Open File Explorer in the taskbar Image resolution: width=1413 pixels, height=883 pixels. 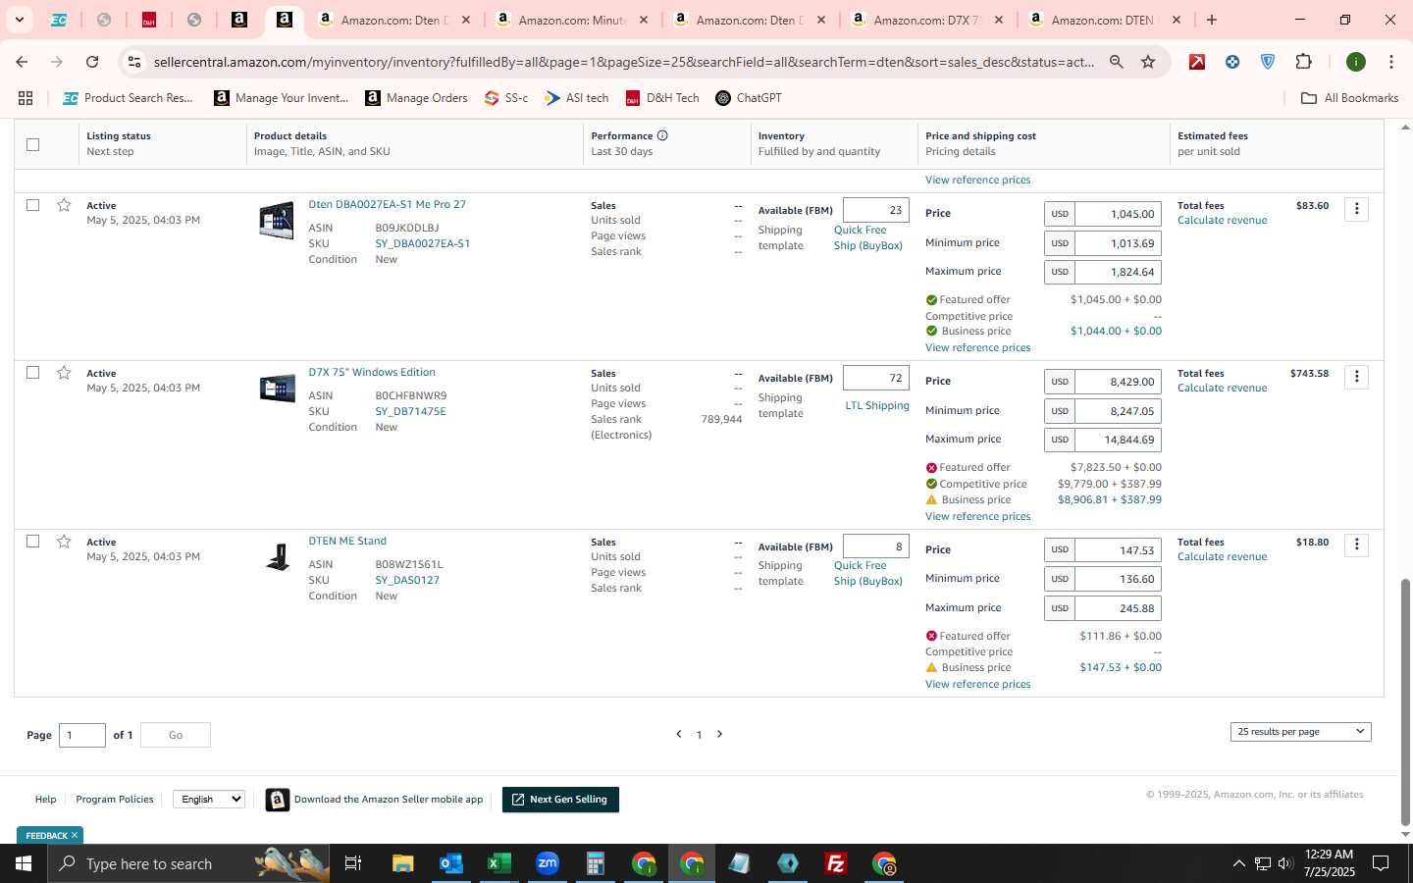tap(403, 863)
